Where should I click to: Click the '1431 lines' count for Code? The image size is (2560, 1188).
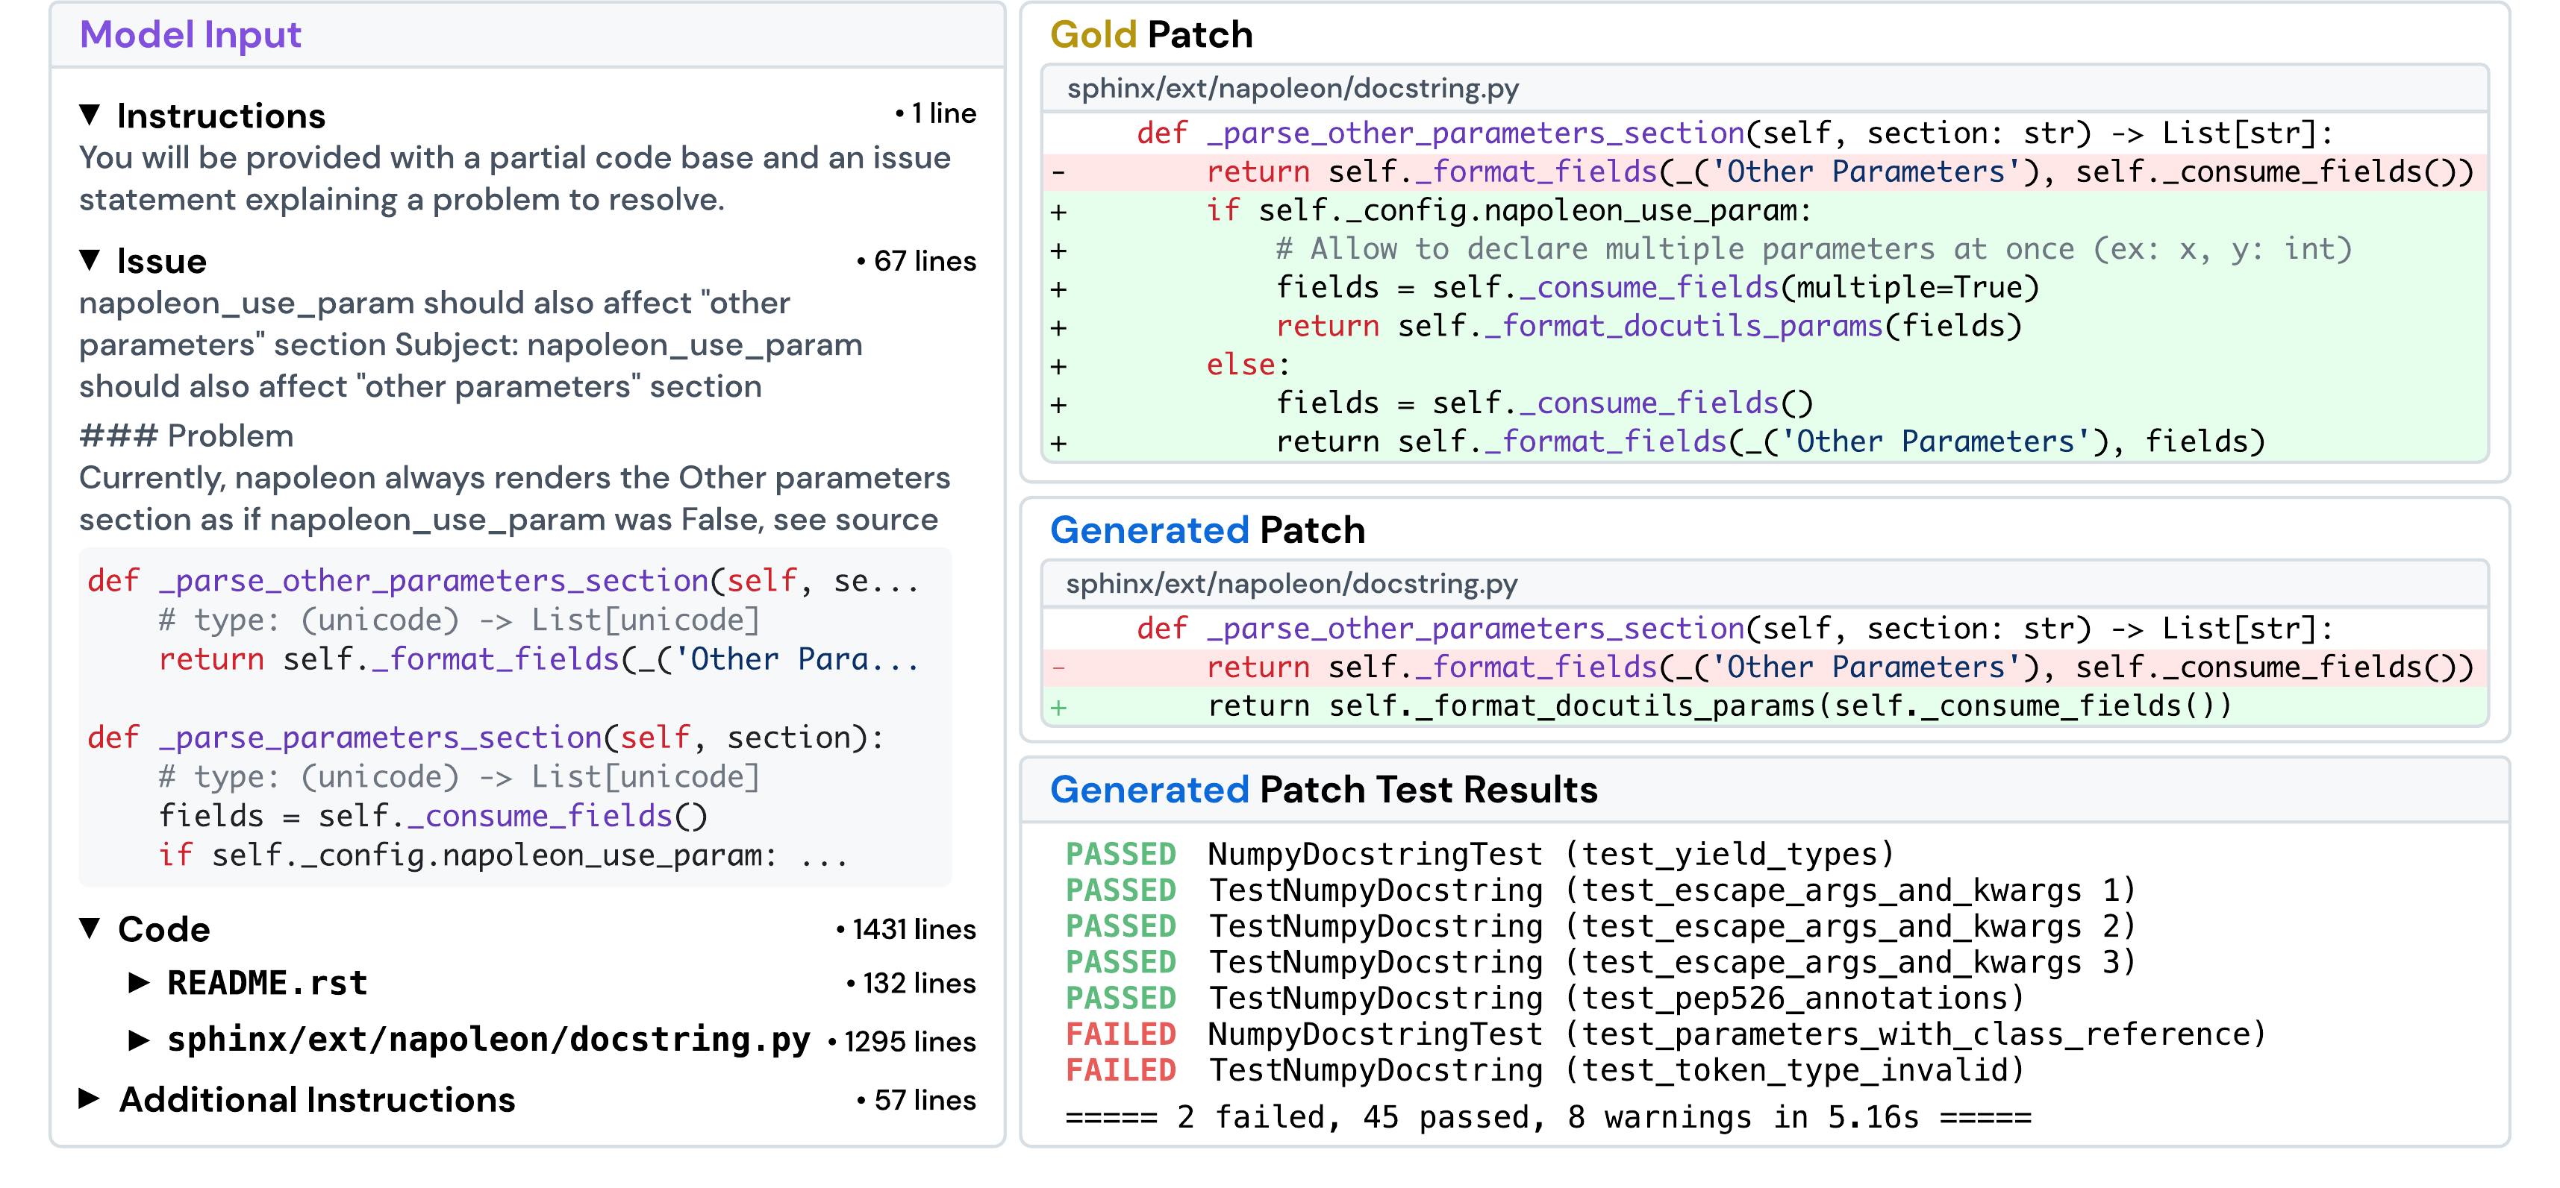906,930
